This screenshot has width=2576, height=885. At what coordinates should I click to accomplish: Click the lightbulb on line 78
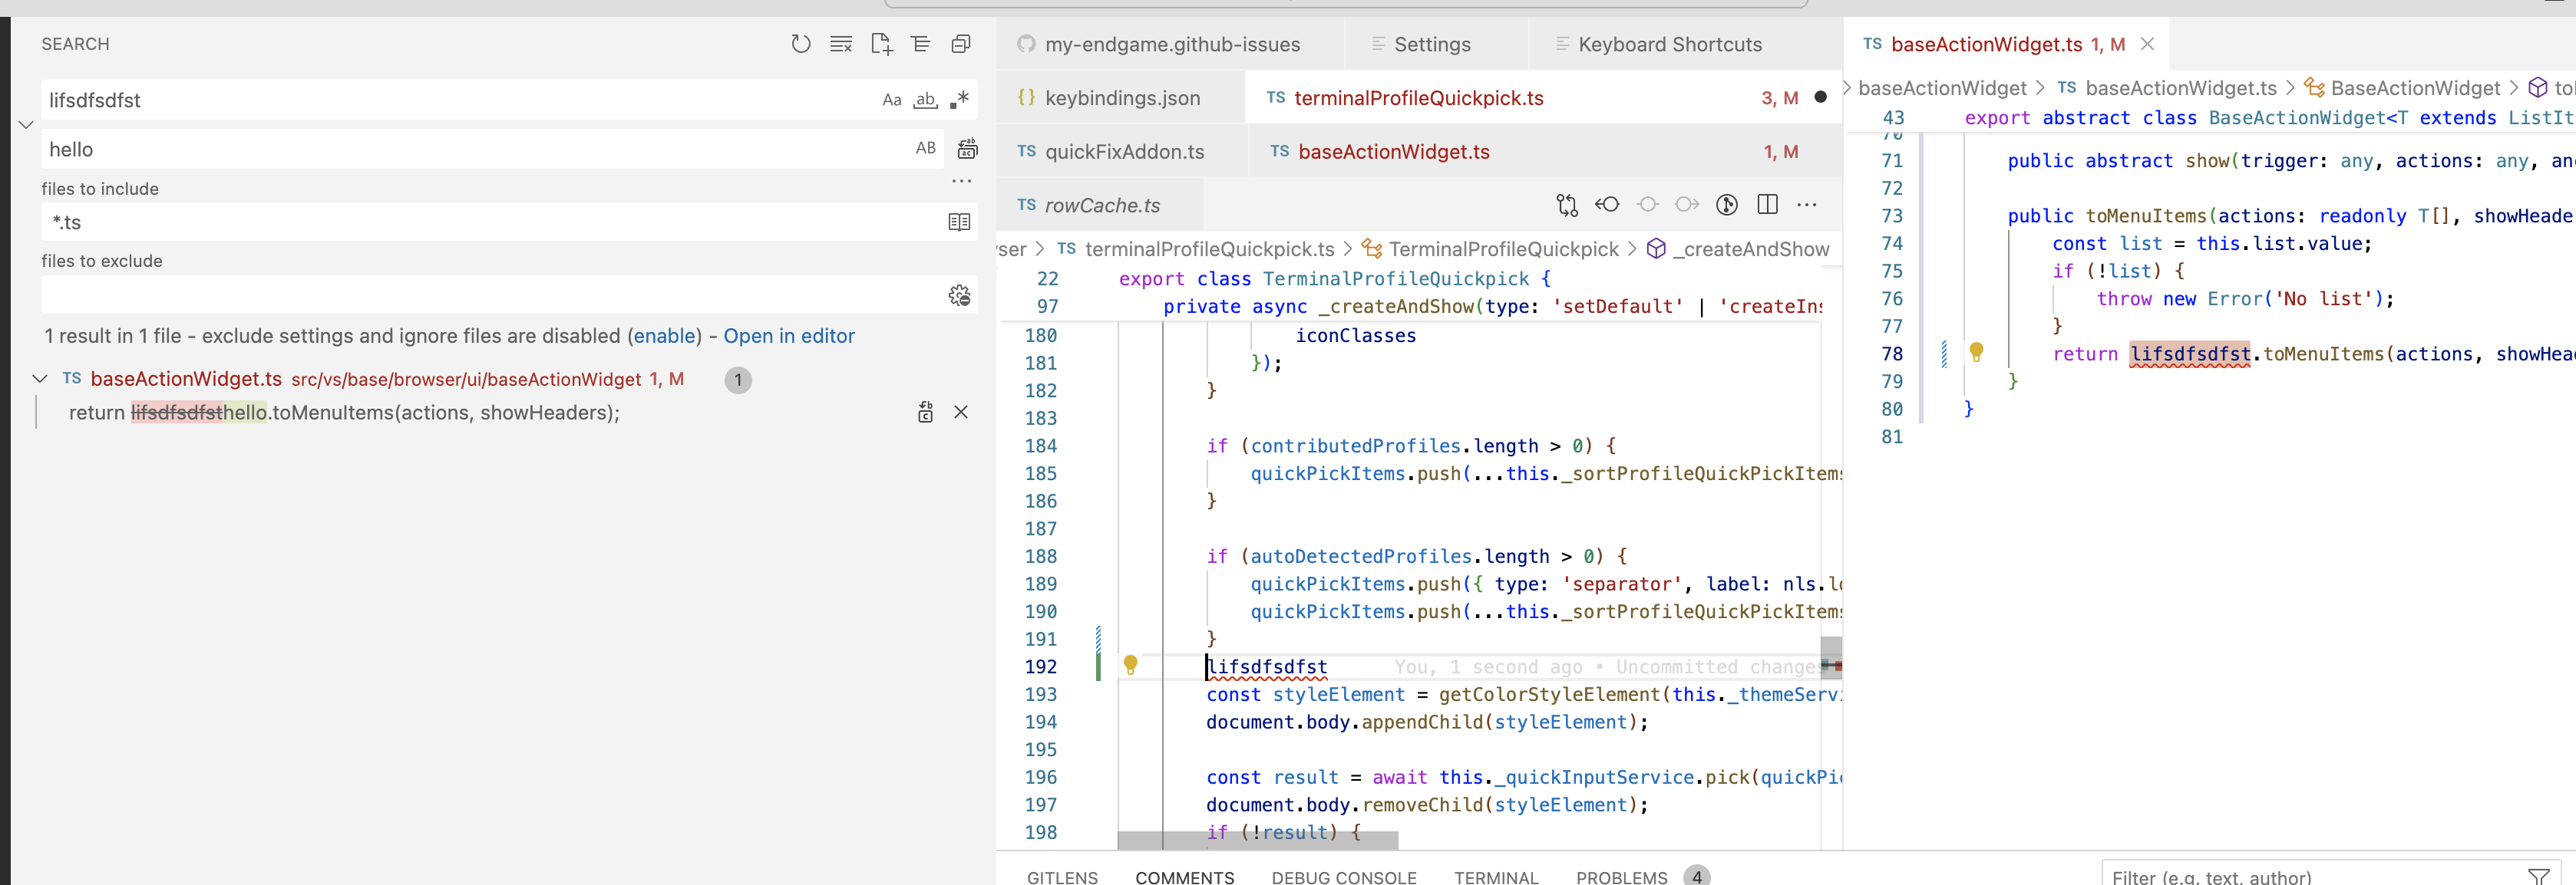(1976, 353)
